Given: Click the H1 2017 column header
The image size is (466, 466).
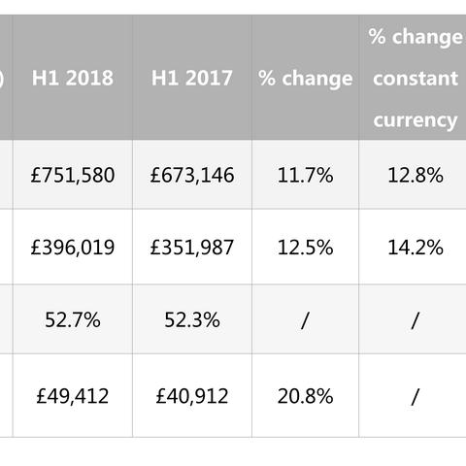Looking at the screenshot, I should point(192,78).
